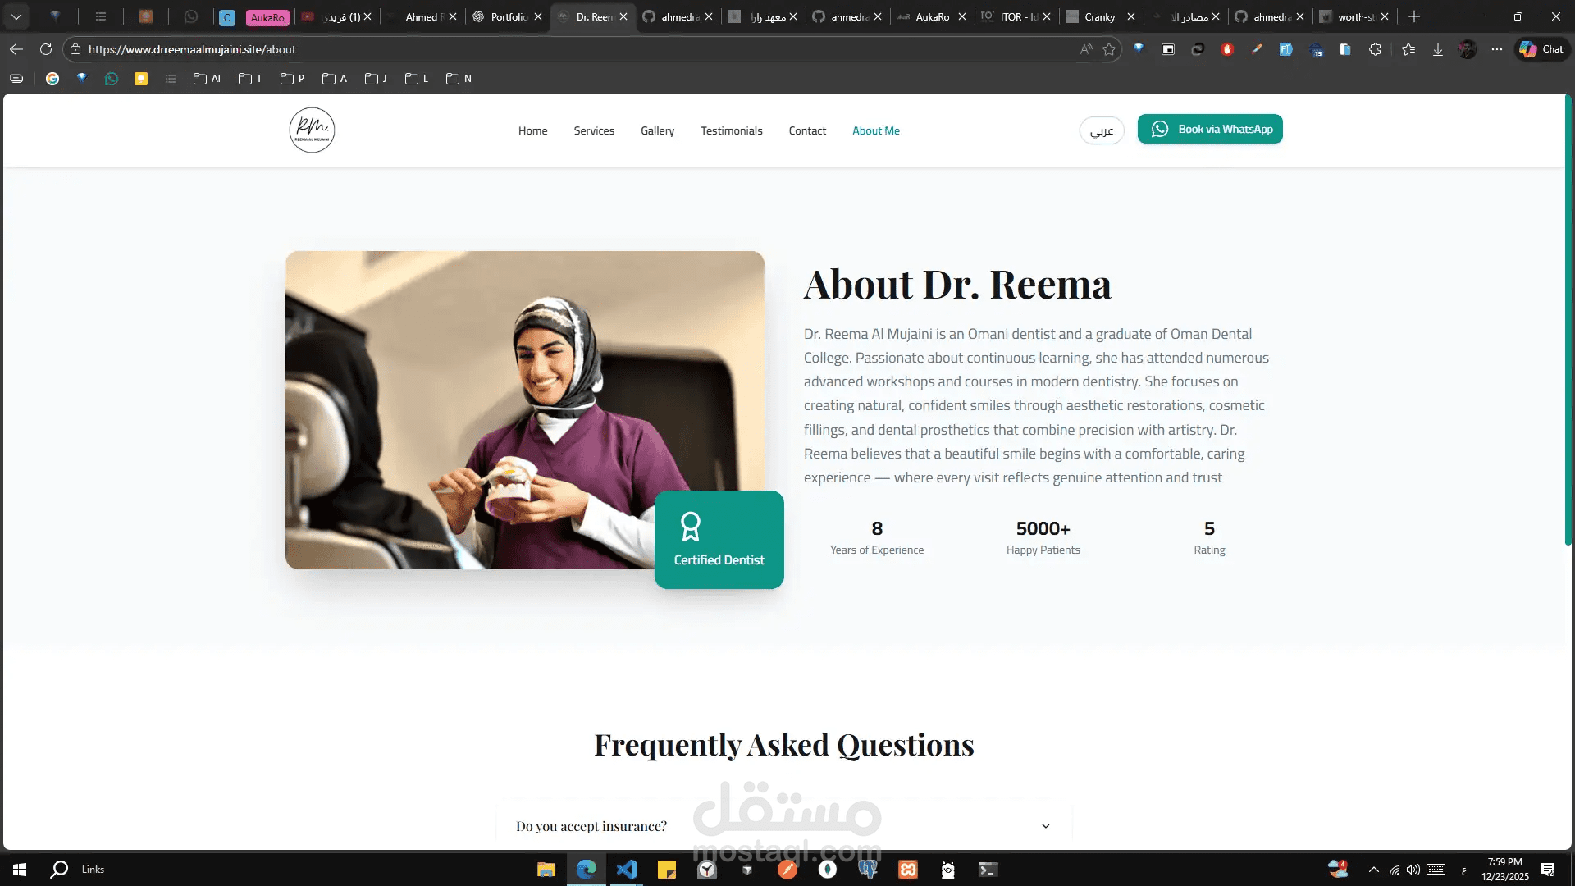Open the browser extensions puzzle icon
1575x886 pixels.
1375,49
